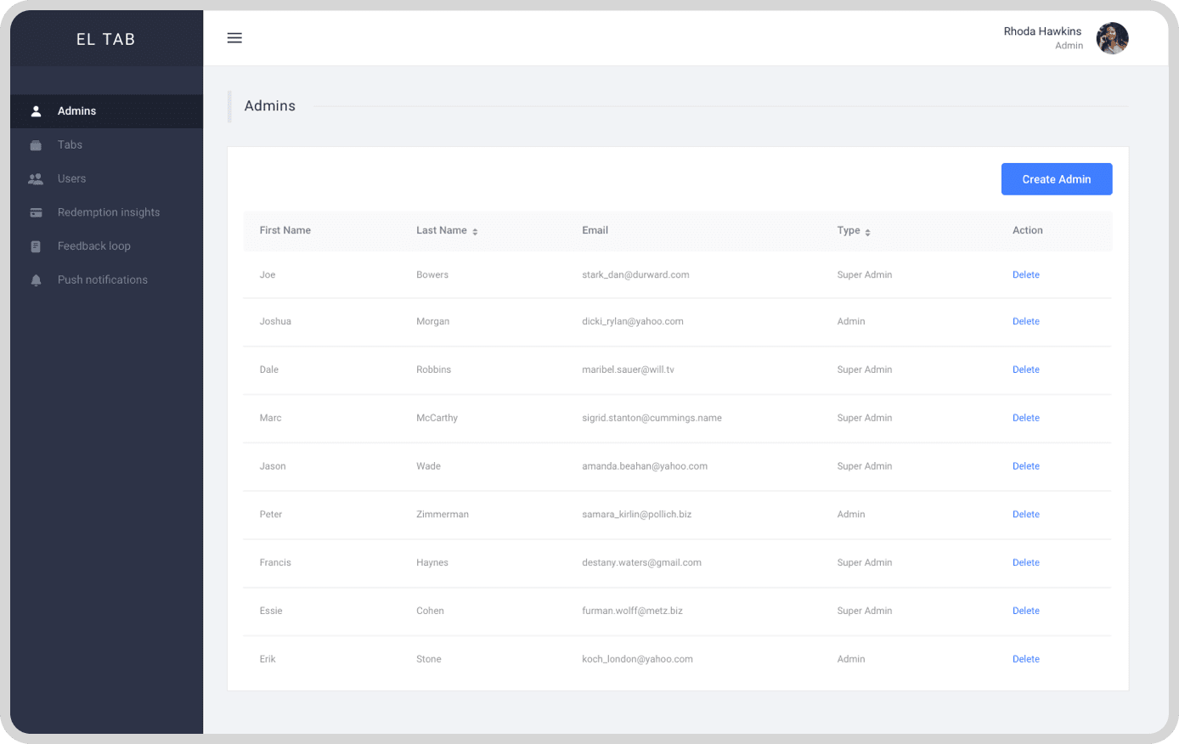1179x744 pixels.
Task: Delete the Marc McCarthy admin entry
Action: [x=1025, y=418]
